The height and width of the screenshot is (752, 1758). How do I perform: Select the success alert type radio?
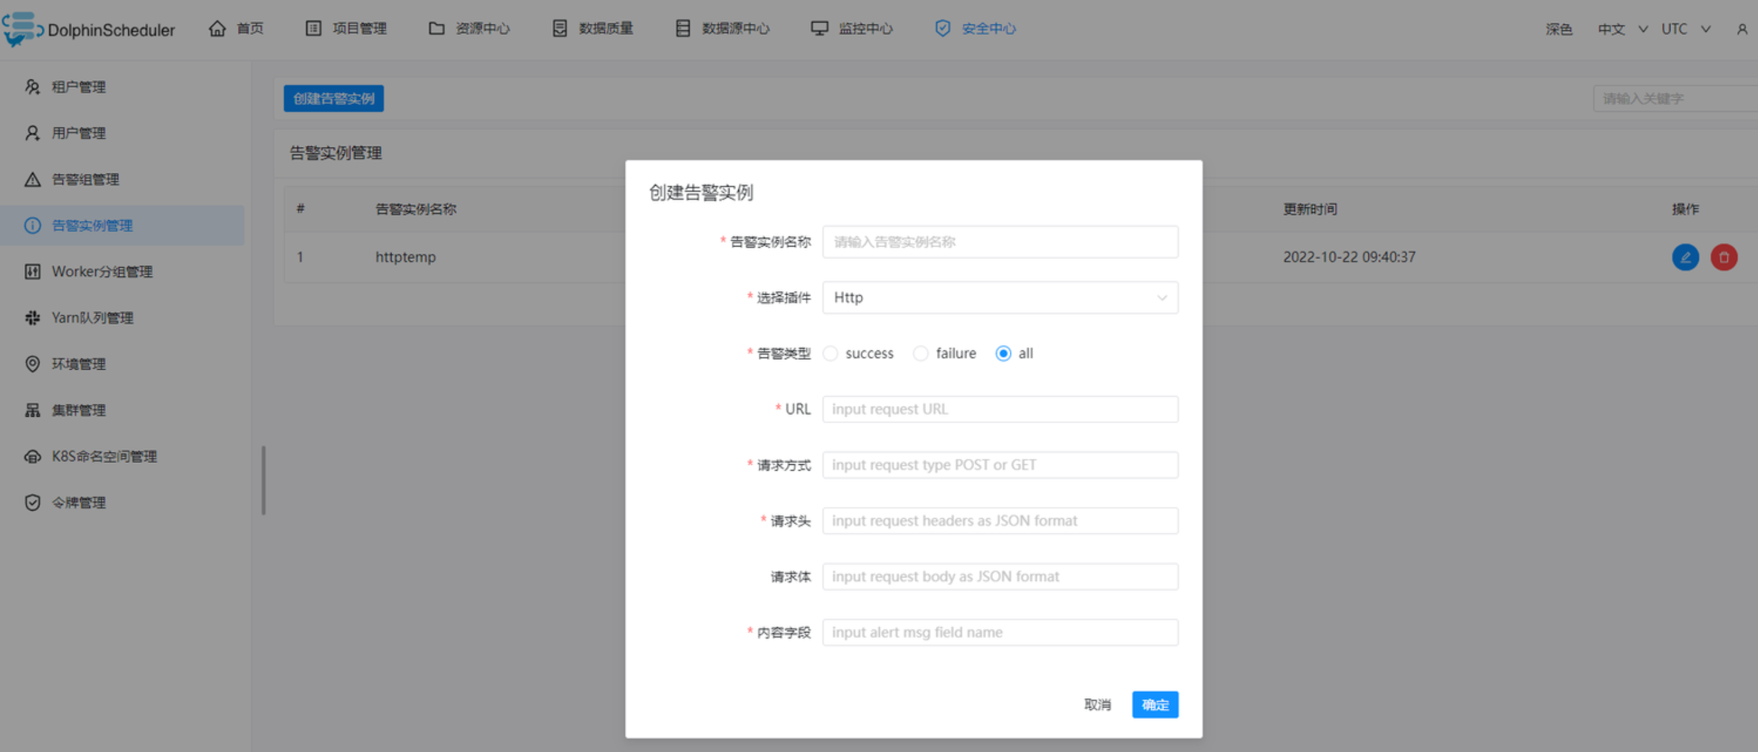pos(830,353)
